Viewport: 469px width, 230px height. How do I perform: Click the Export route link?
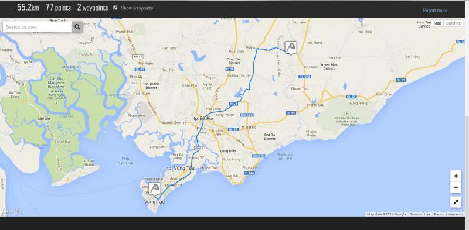(x=434, y=11)
